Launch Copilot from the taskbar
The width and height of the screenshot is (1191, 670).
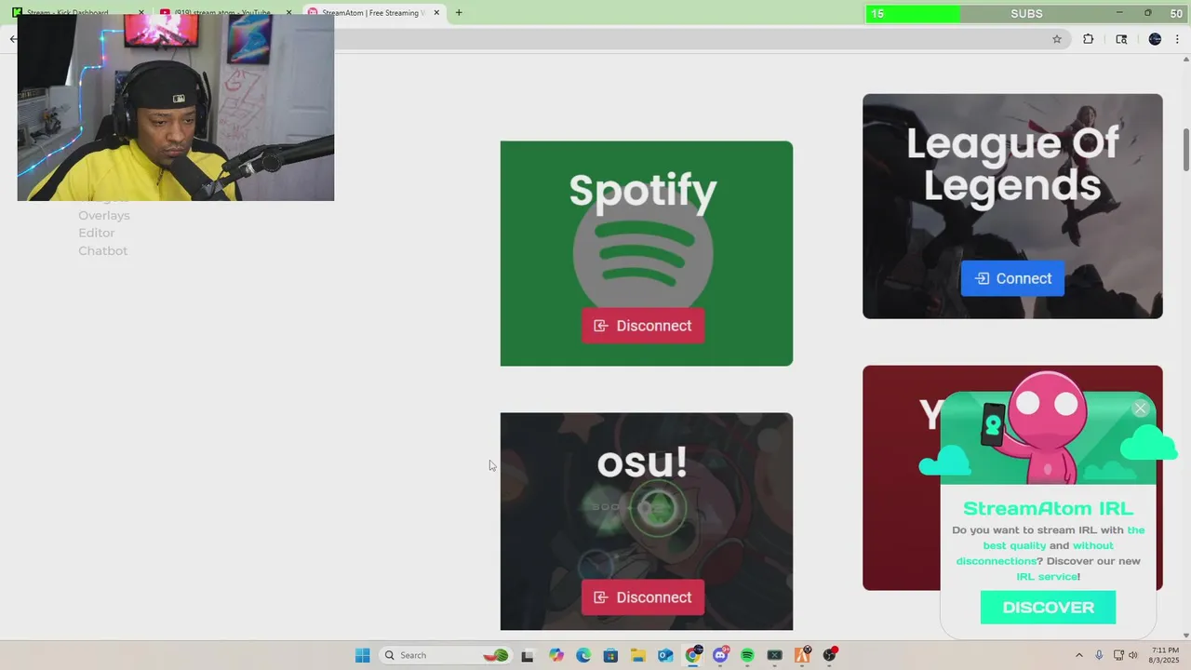pos(556,655)
